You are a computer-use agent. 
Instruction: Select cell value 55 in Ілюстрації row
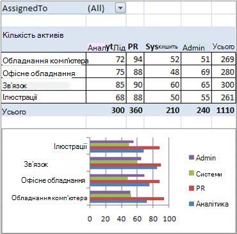[205, 97]
